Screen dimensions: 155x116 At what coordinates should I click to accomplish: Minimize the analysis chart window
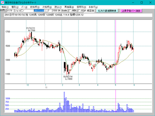[133, 2]
